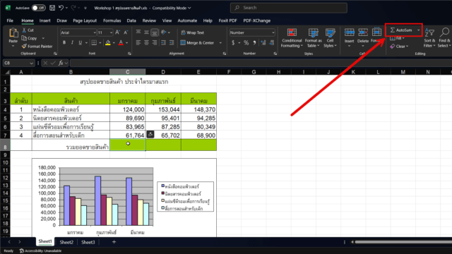Image resolution: width=452 pixels, height=254 pixels.
Task: Expand the AutoSum dropdown arrow
Action: (418, 30)
